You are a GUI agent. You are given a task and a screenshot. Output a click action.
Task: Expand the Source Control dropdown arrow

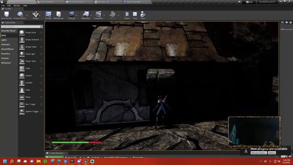[x=27, y=15]
